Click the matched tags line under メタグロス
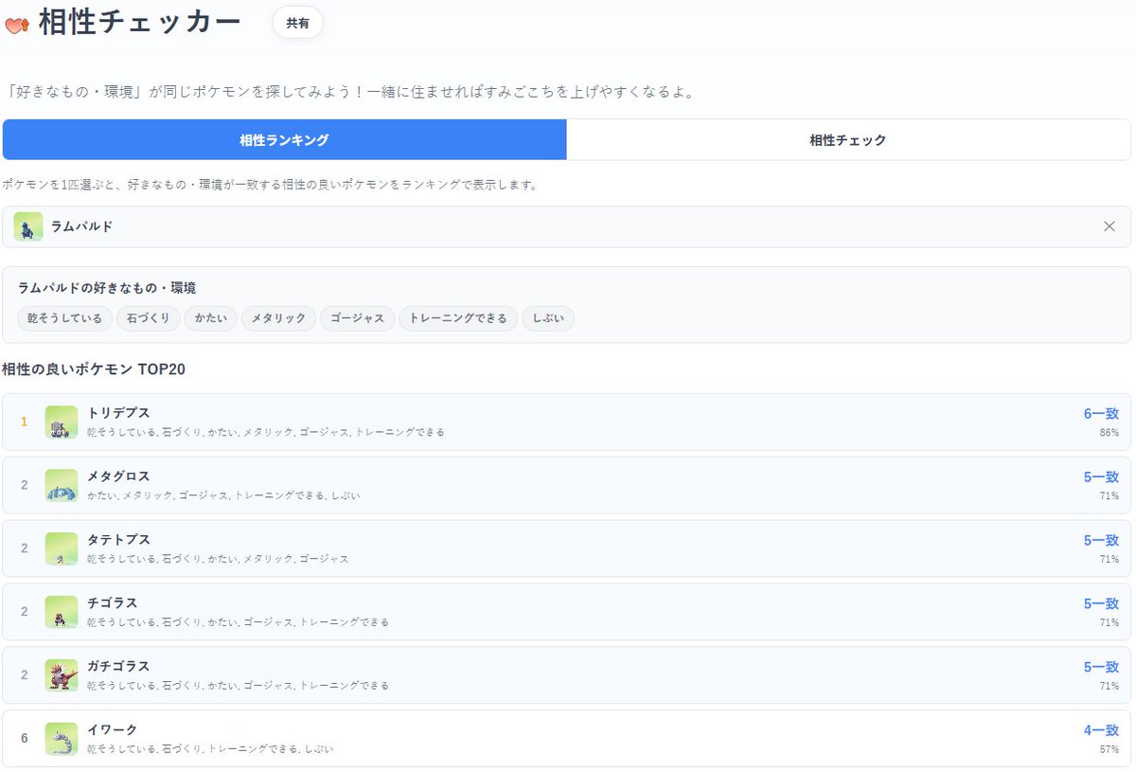This screenshot has width=1136, height=772. tap(223, 495)
